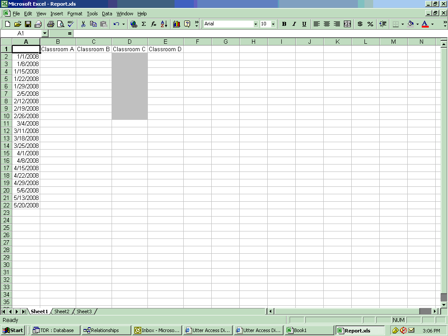Click the Edit Formula equals button
Image resolution: width=448 pixels, height=336 pixels.
click(x=70, y=33)
